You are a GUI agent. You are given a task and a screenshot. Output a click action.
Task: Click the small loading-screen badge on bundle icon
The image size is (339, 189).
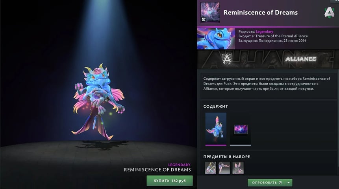click(204, 19)
